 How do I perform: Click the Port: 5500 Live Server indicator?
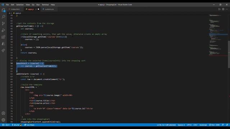point(214,125)
